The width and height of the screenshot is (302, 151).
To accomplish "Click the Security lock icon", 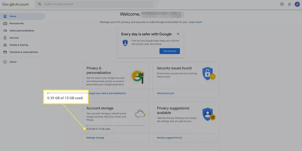I will [5, 38].
